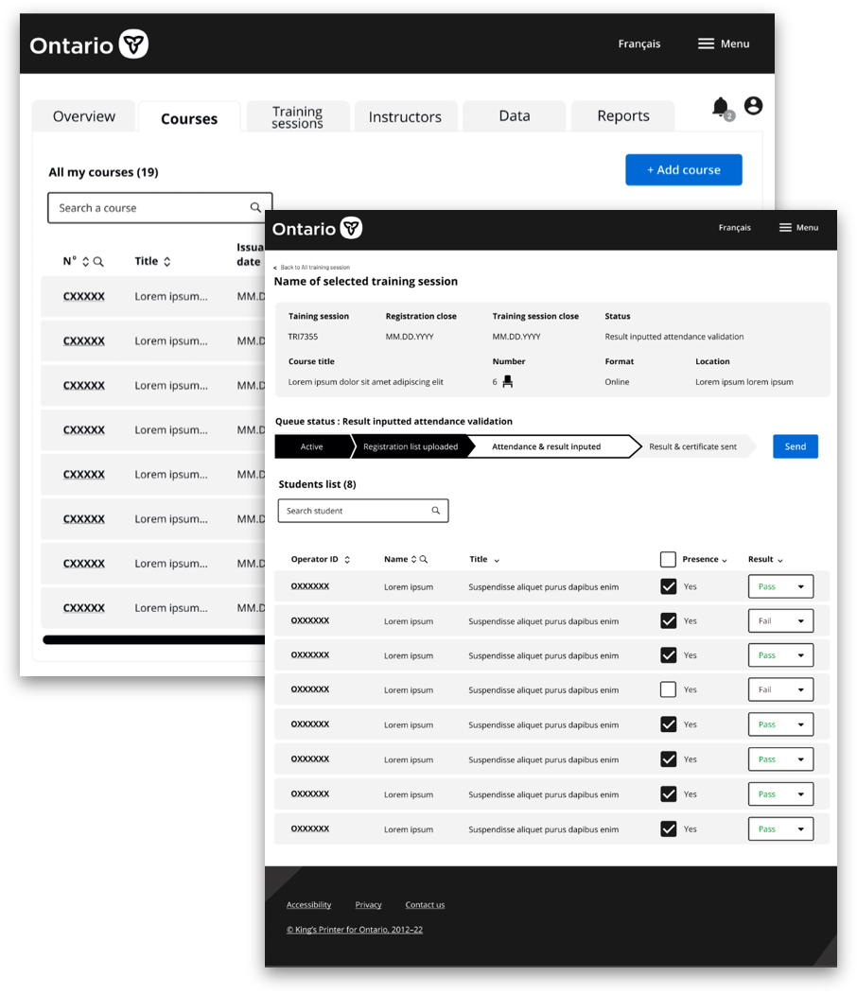The height and width of the screenshot is (994, 857).
Task: Open Result dropdown for fifth student row
Action: tap(781, 724)
